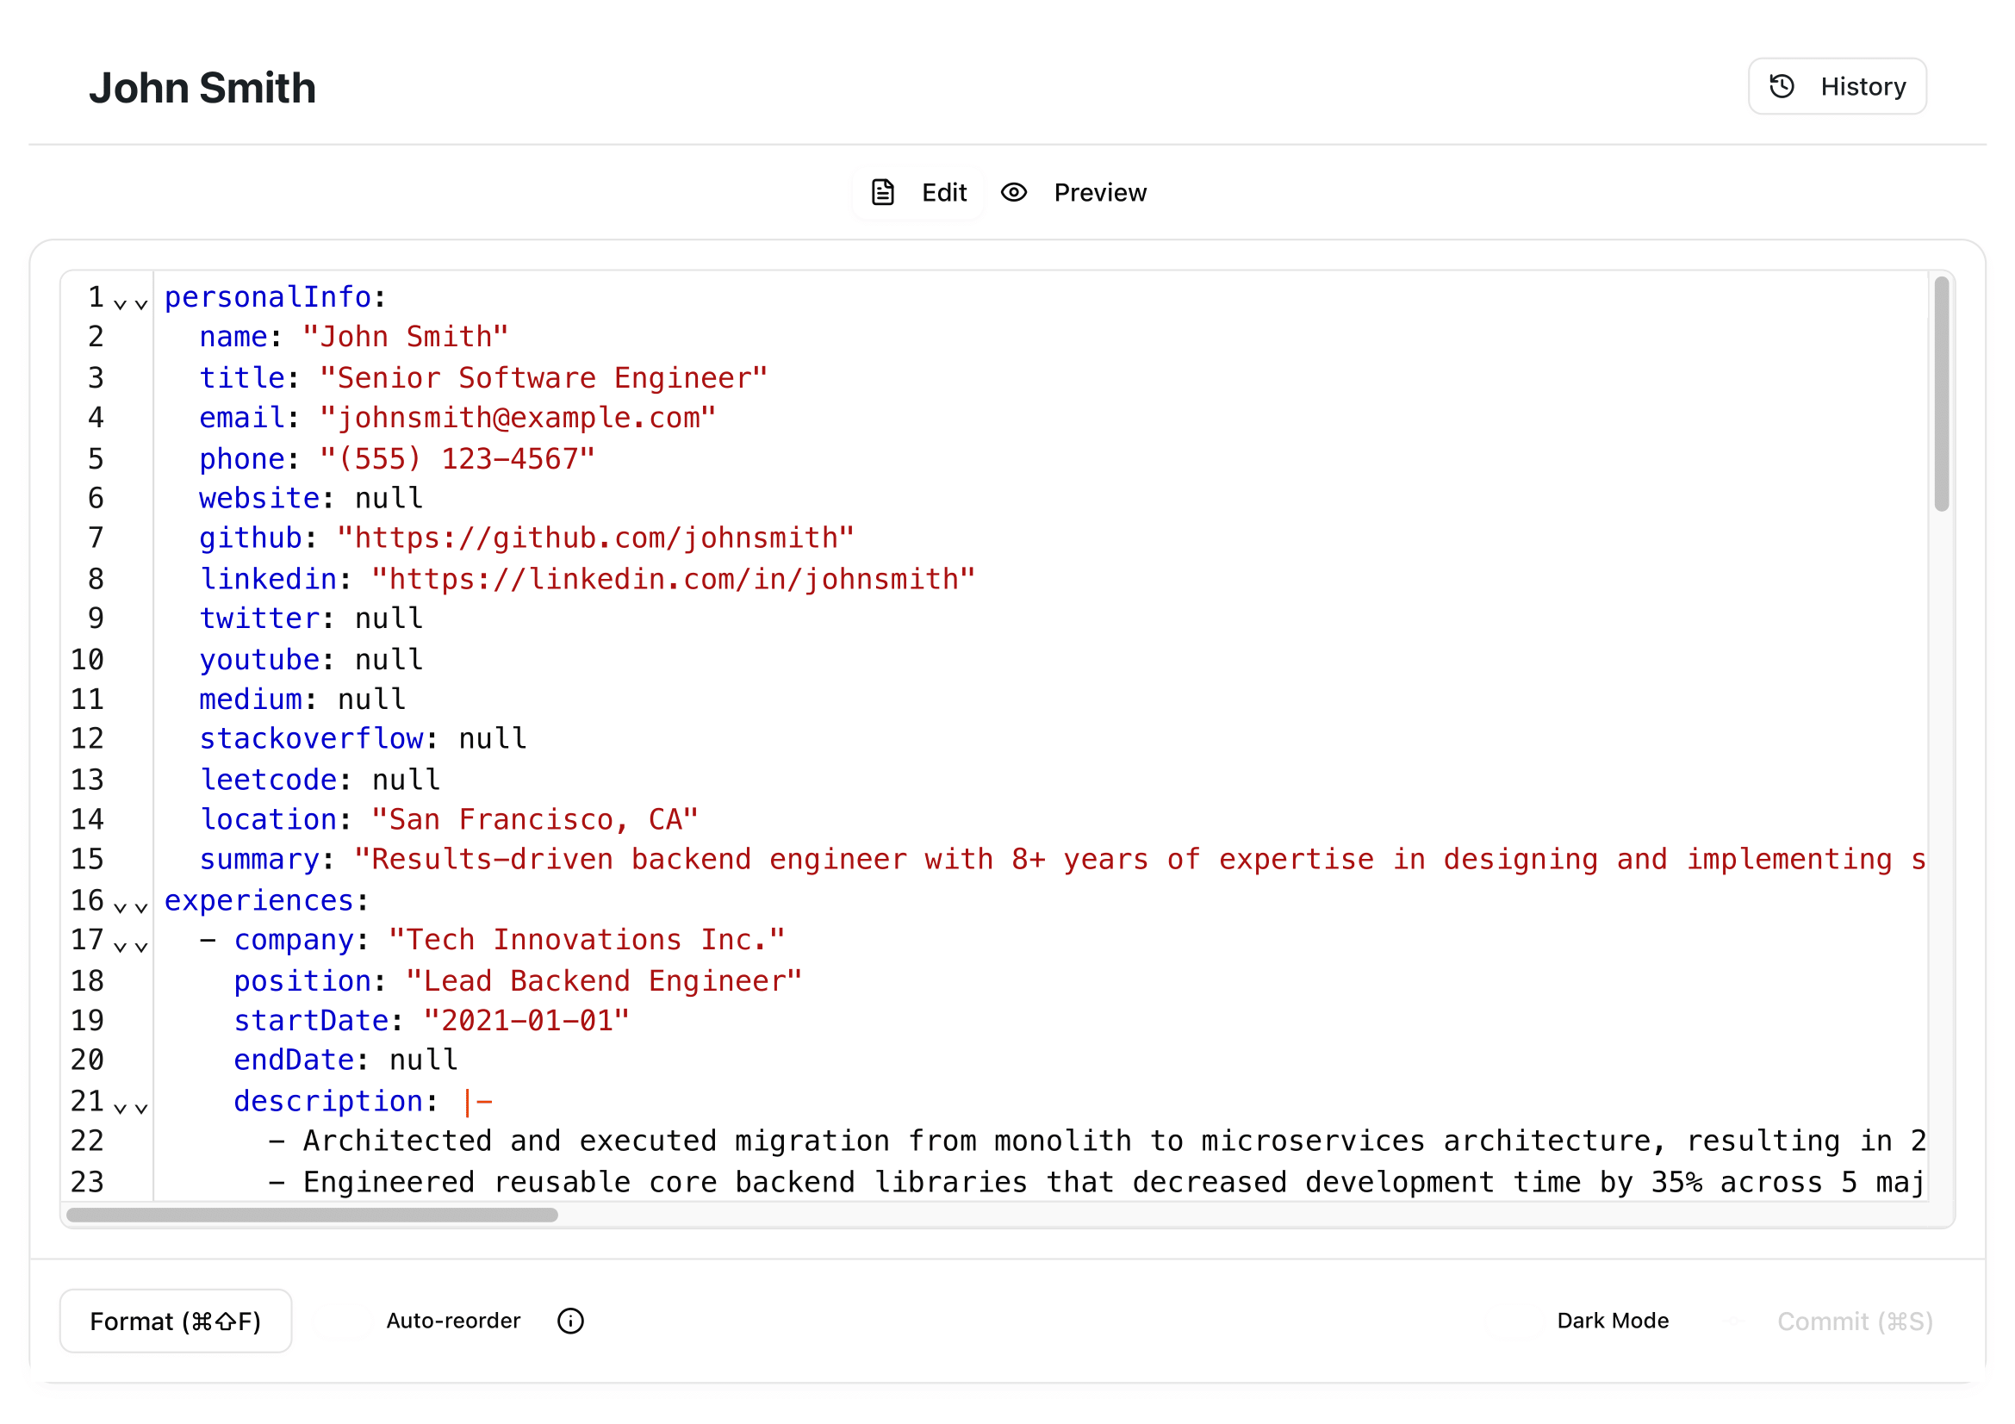Click the "Architected and executed migration" line
2015x1424 pixels.
click(x=1097, y=1141)
